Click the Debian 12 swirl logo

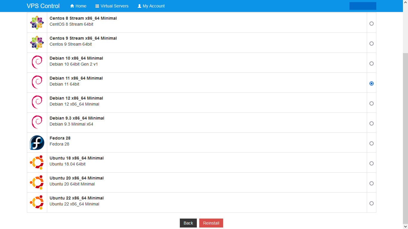tap(37, 103)
